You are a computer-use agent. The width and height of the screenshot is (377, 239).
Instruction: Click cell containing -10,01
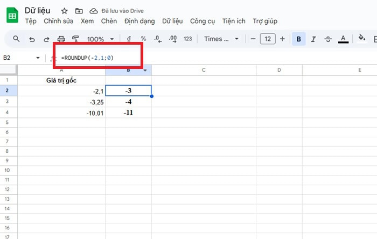(61, 113)
